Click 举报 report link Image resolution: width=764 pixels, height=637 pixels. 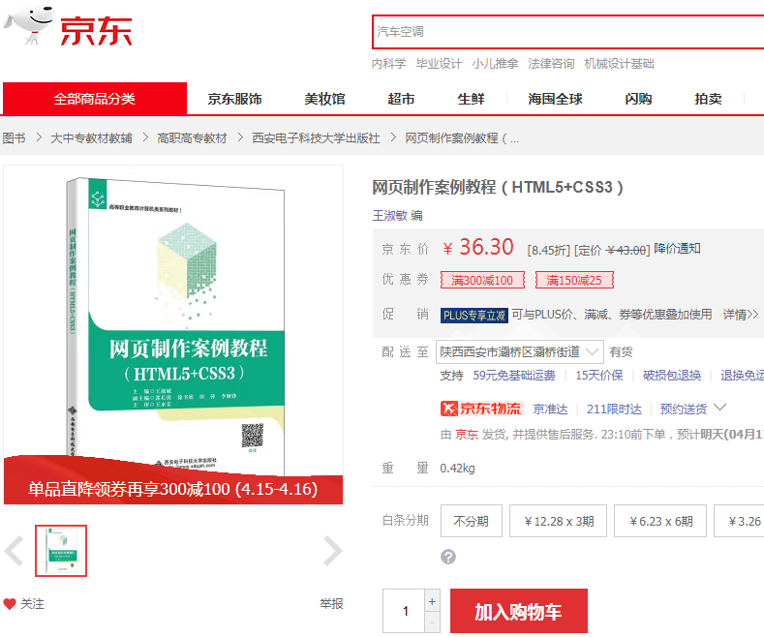click(x=331, y=604)
